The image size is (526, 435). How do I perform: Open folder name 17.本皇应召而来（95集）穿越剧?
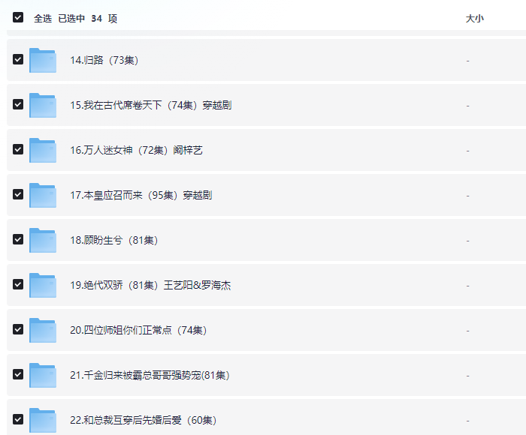tap(141, 195)
